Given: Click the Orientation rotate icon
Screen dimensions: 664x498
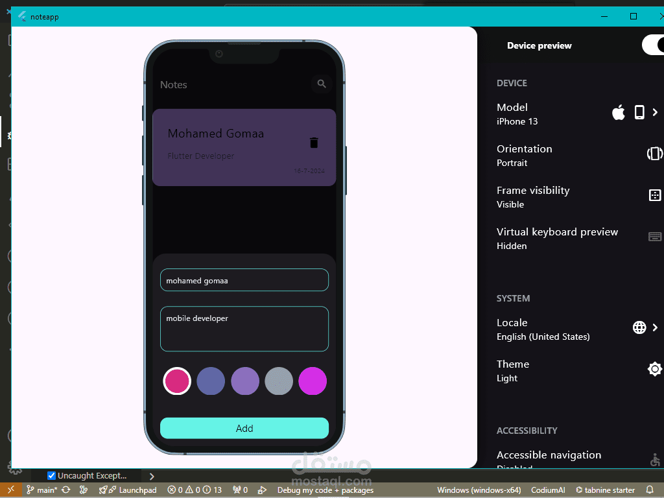Looking at the screenshot, I should coord(654,153).
